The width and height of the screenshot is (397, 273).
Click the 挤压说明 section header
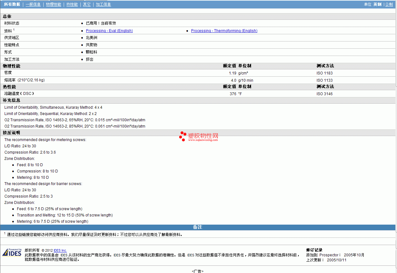[x=12, y=133]
